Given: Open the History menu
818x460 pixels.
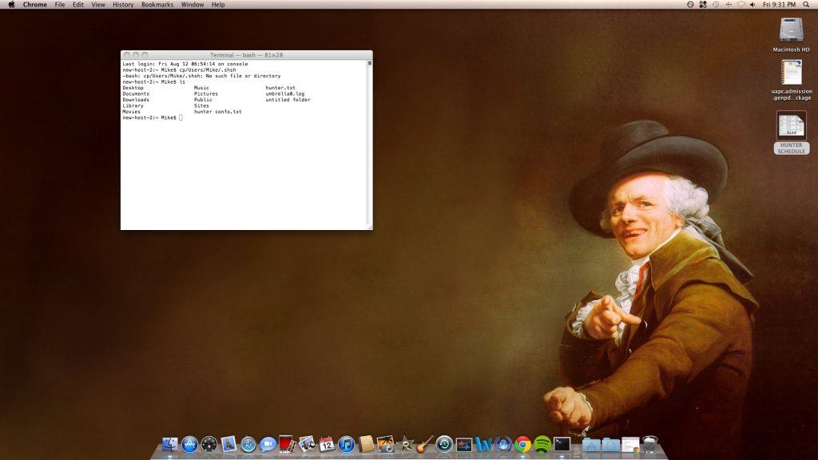Looking at the screenshot, I should coord(123,5).
